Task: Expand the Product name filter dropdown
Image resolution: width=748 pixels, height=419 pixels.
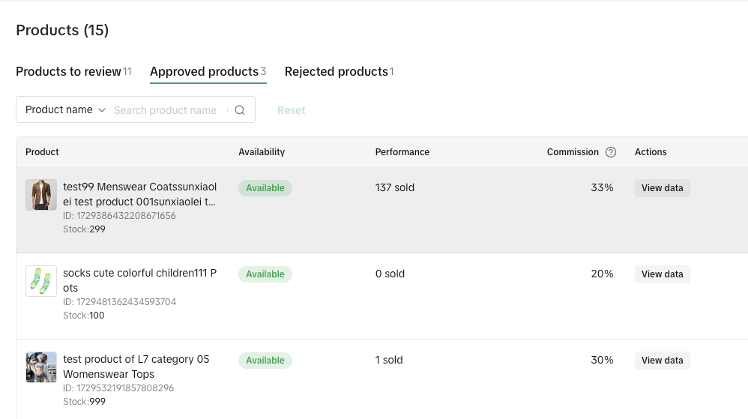Action: [65, 110]
